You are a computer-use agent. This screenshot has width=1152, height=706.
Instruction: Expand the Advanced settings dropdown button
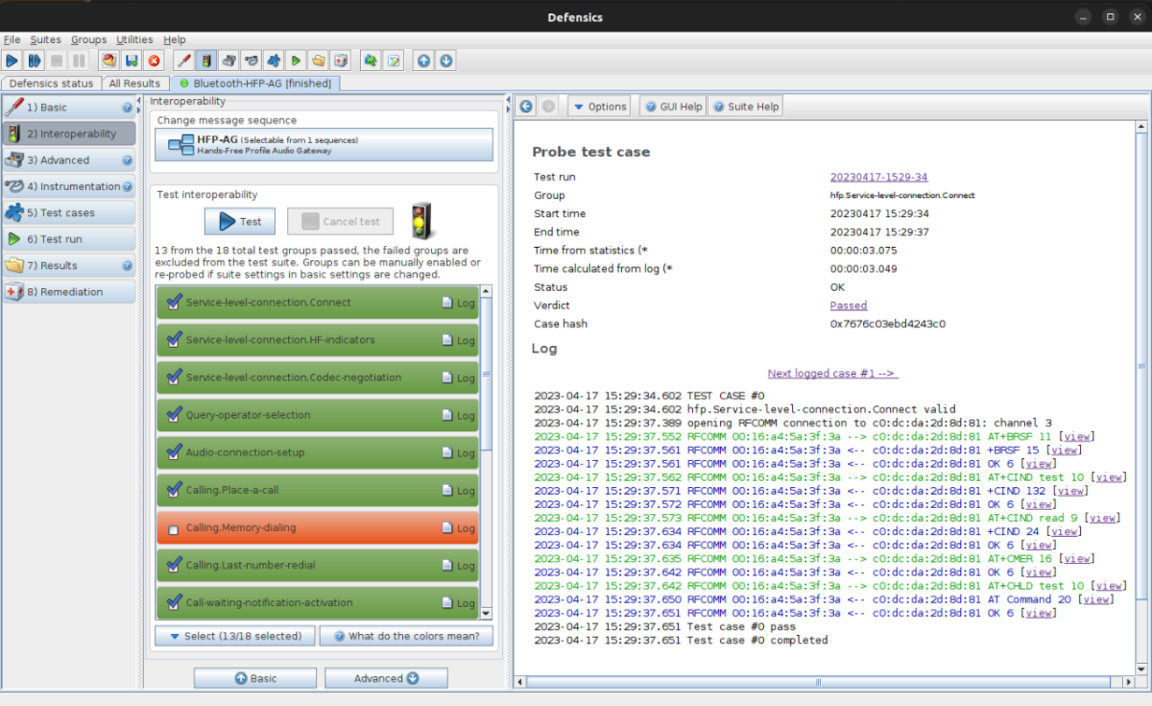coord(386,677)
